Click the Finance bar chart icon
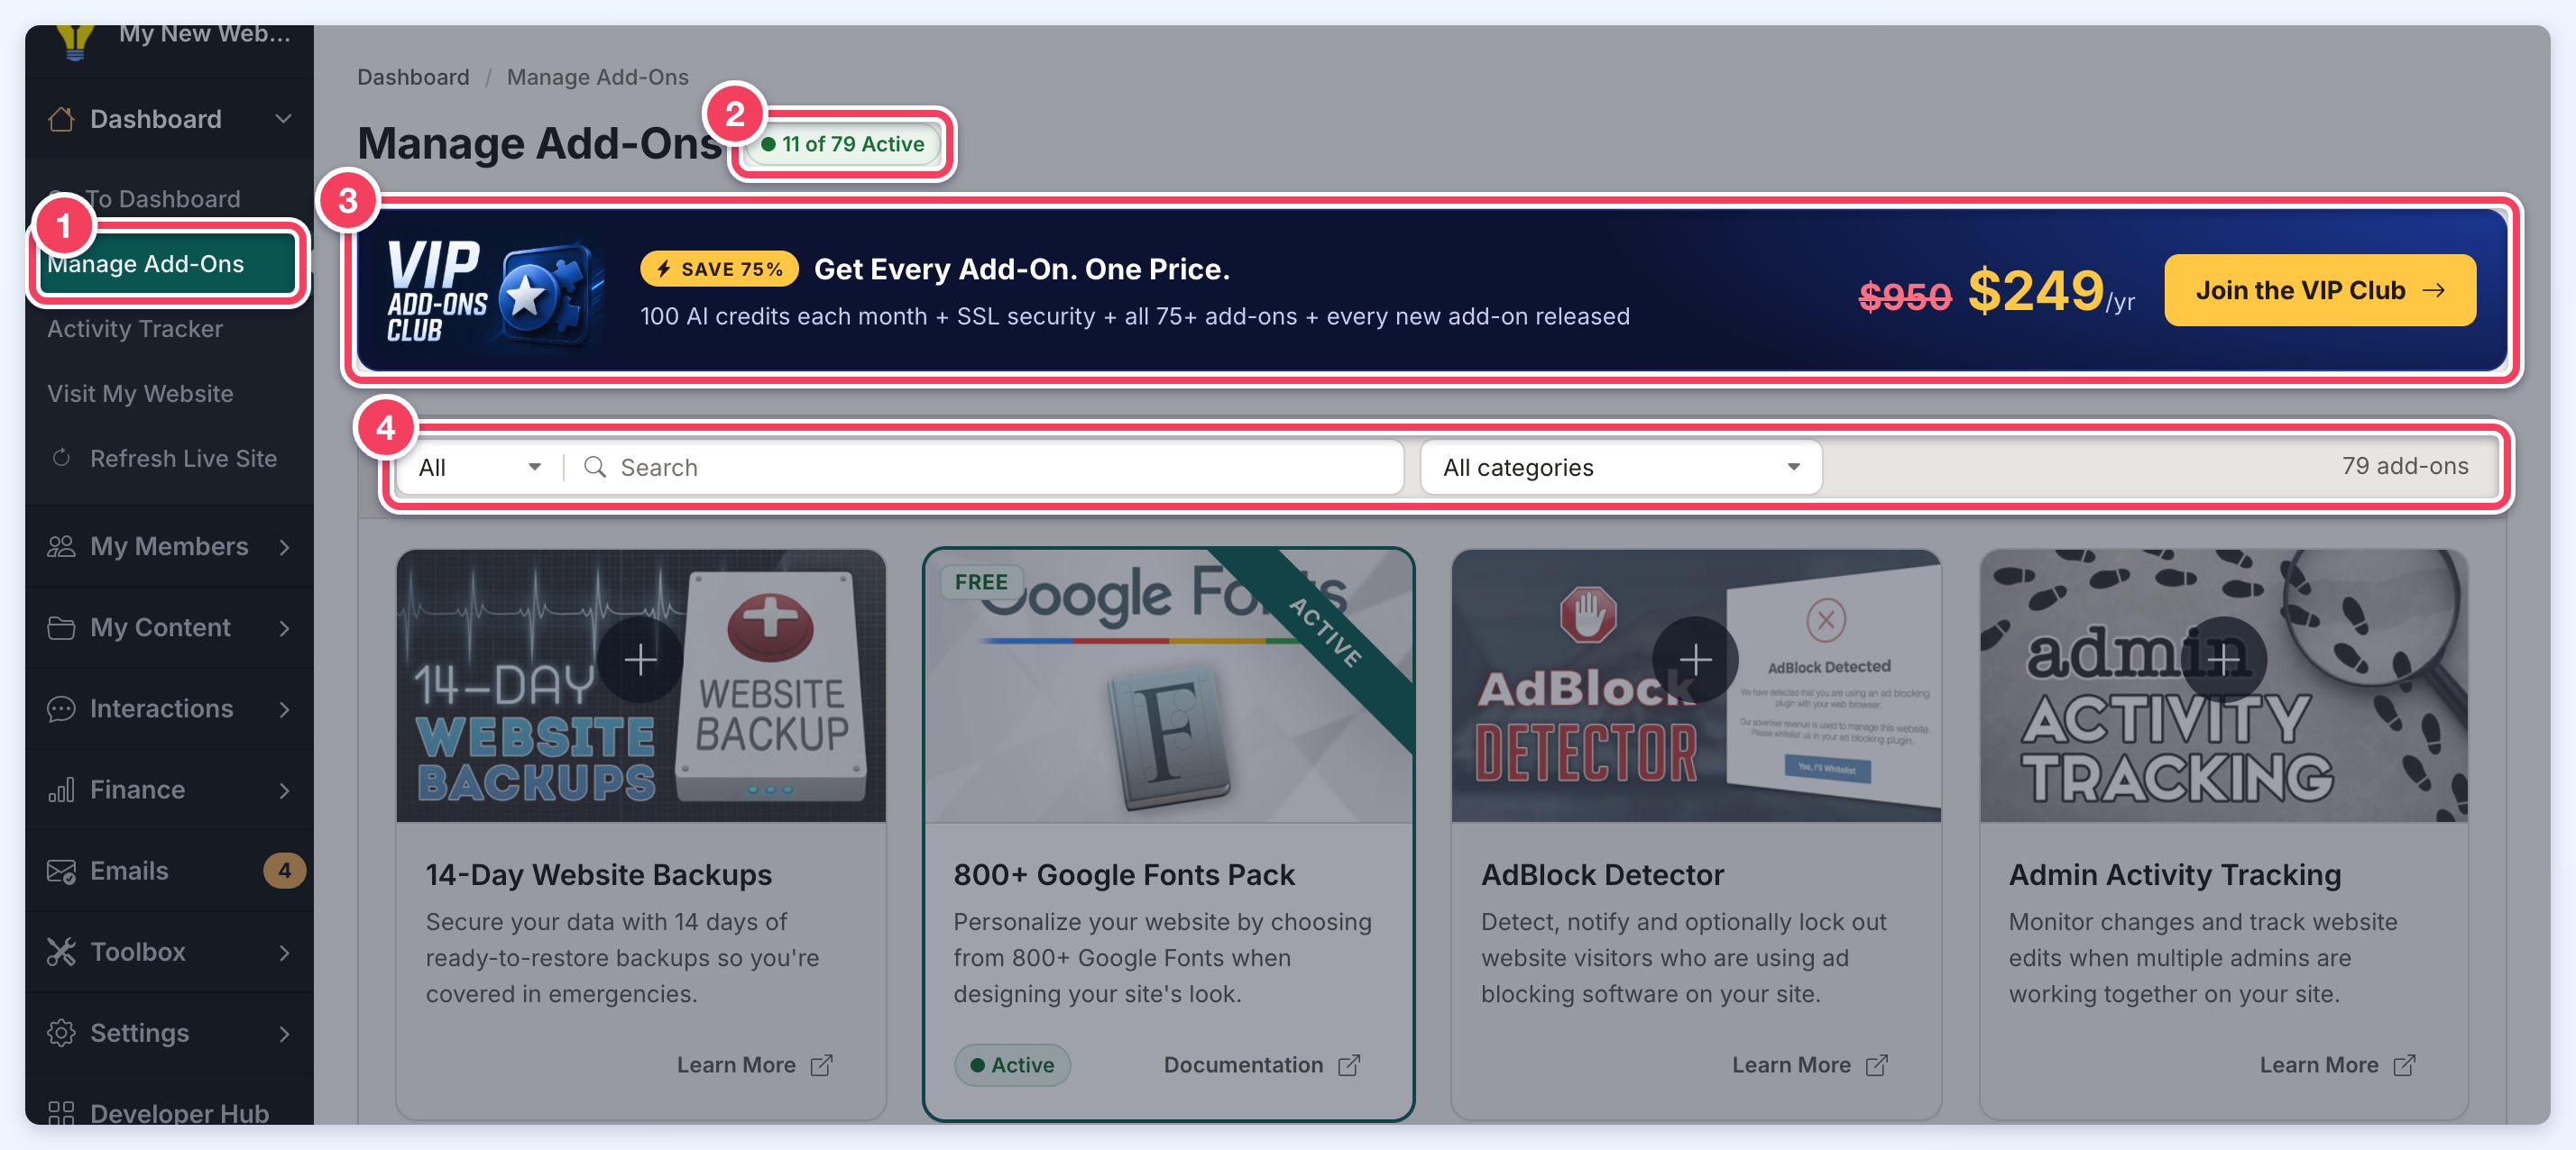 pyautogui.click(x=61, y=789)
